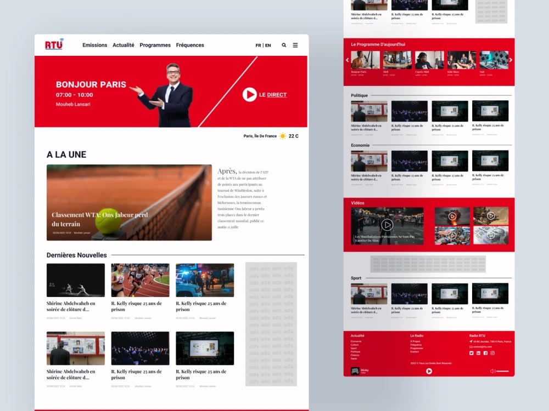Viewport: 549px width, 411px height.
Task: Click the Economie link in footer Actualité list
Action: point(356,341)
